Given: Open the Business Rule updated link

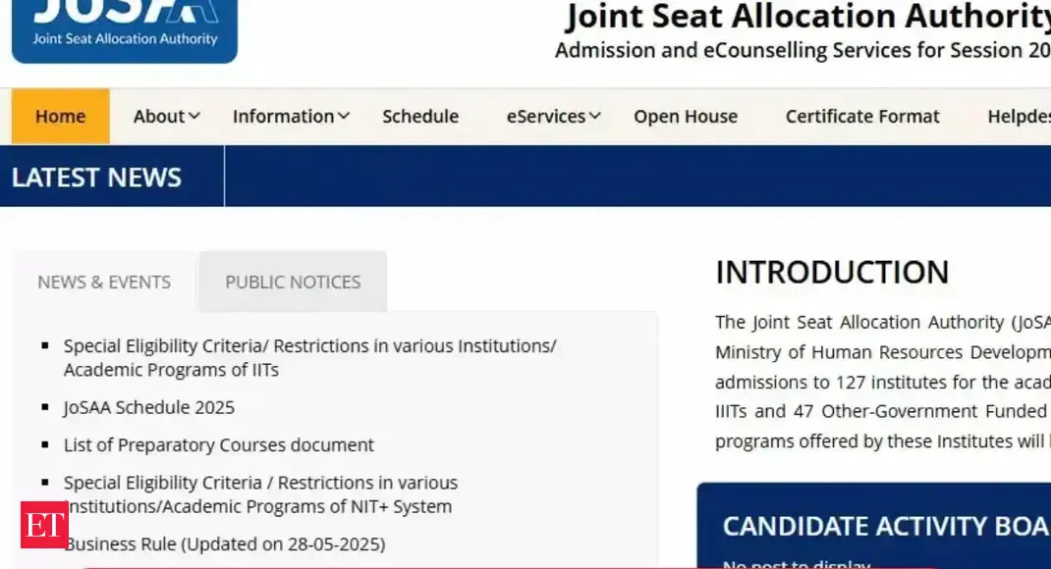Looking at the screenshot, I should coord(225,543).
